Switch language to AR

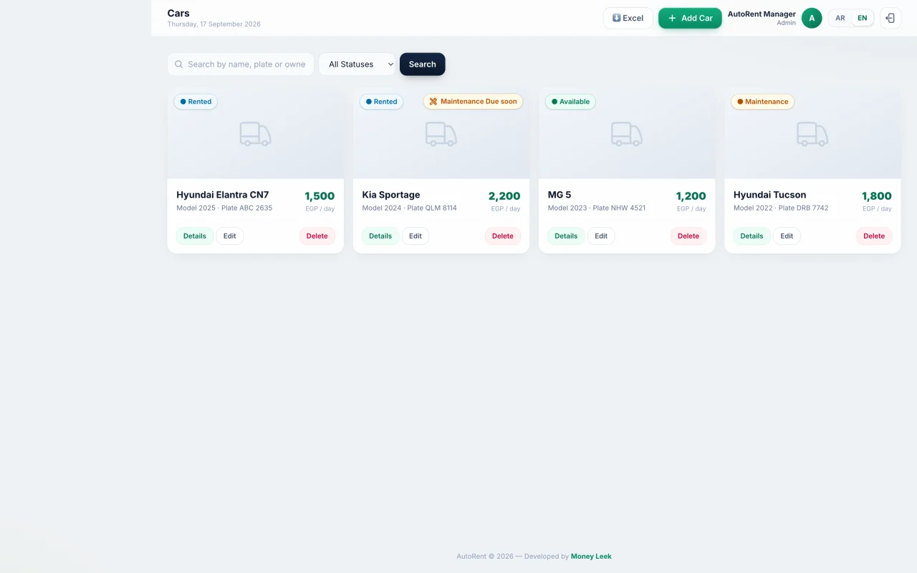[840, 18]
